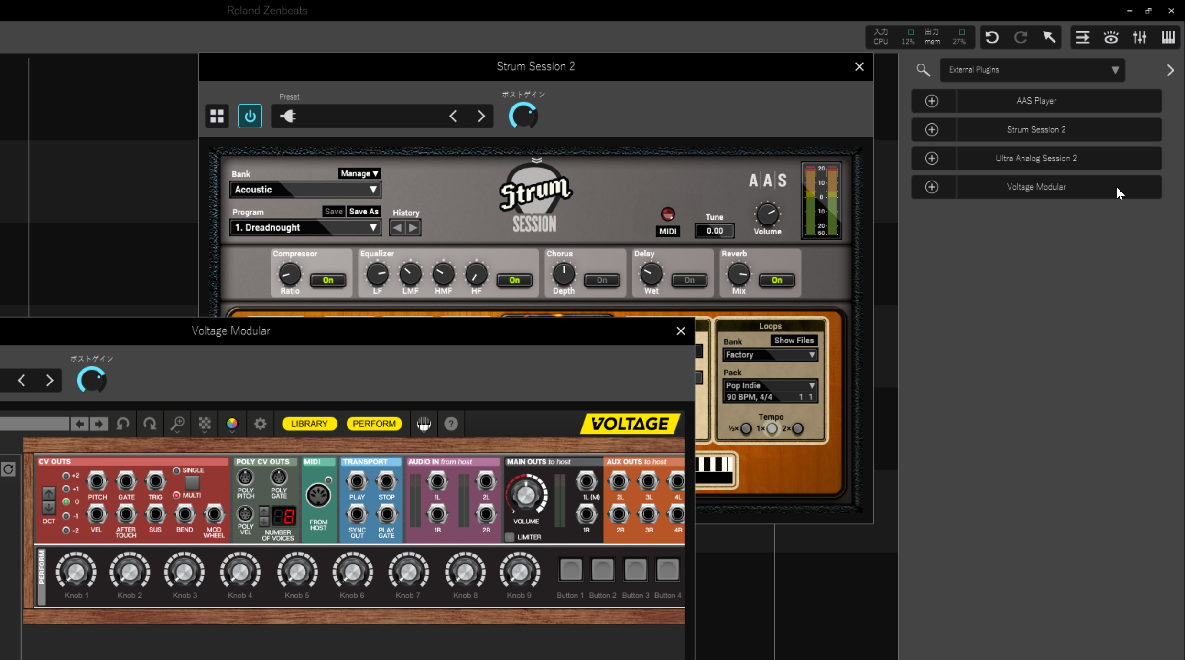This screenshot has width=1185, height=660.
Task: Click History back arrow button
Action: (x=397, y=228)
